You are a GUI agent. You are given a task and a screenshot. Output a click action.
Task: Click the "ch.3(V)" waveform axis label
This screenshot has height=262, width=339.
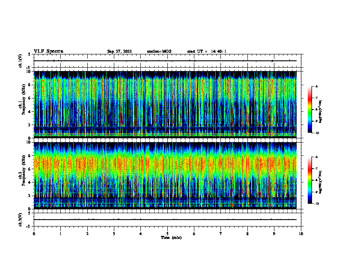tap(21, 220)
